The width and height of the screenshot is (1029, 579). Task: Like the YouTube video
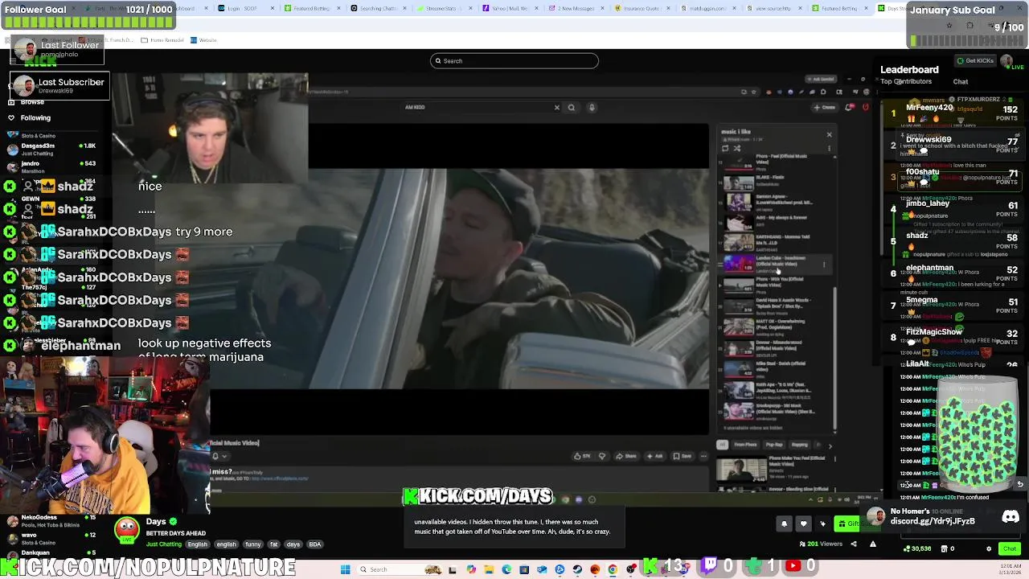[582, 456]
